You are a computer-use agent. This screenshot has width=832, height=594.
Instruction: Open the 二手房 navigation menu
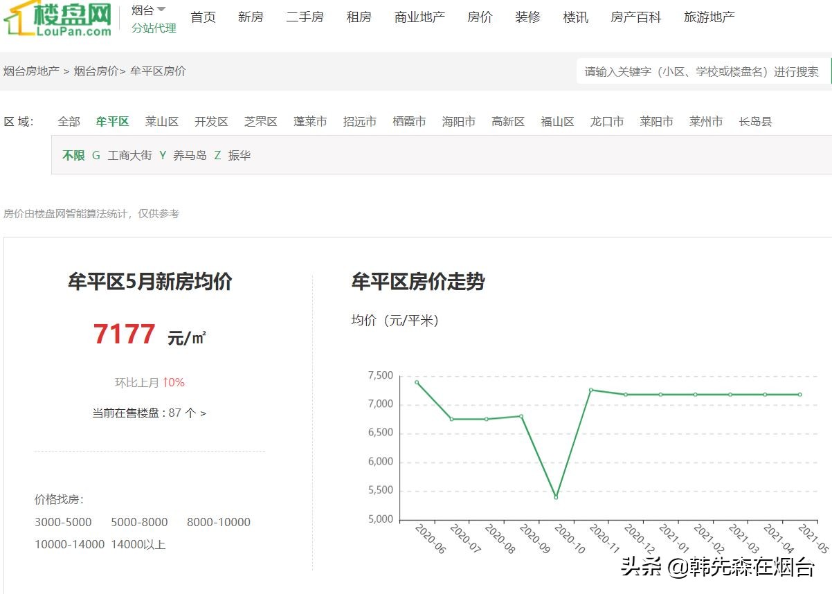[x=305, y=17]
